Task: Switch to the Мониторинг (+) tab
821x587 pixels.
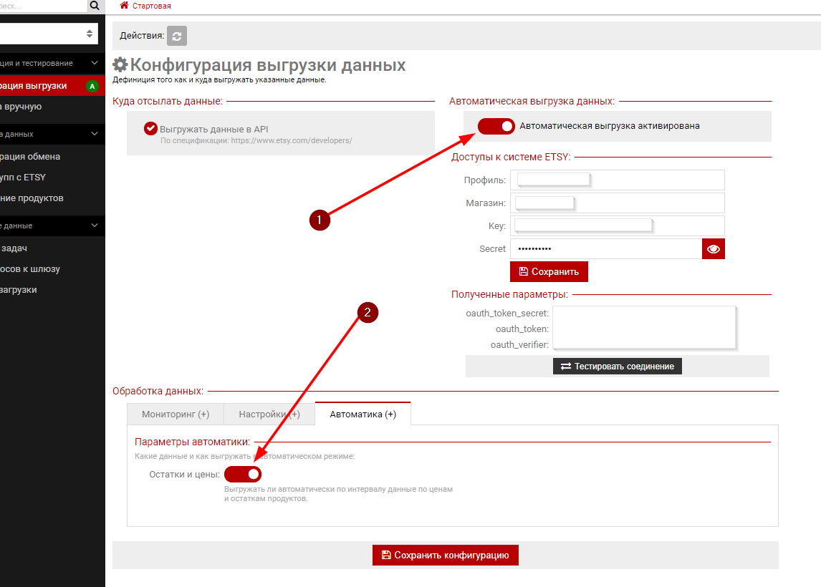Action: tap(176, 414)
